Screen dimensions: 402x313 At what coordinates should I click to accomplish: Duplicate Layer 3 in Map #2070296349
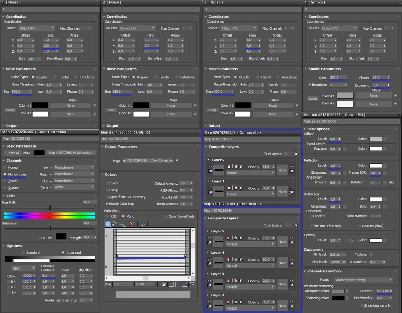point(241,281)
